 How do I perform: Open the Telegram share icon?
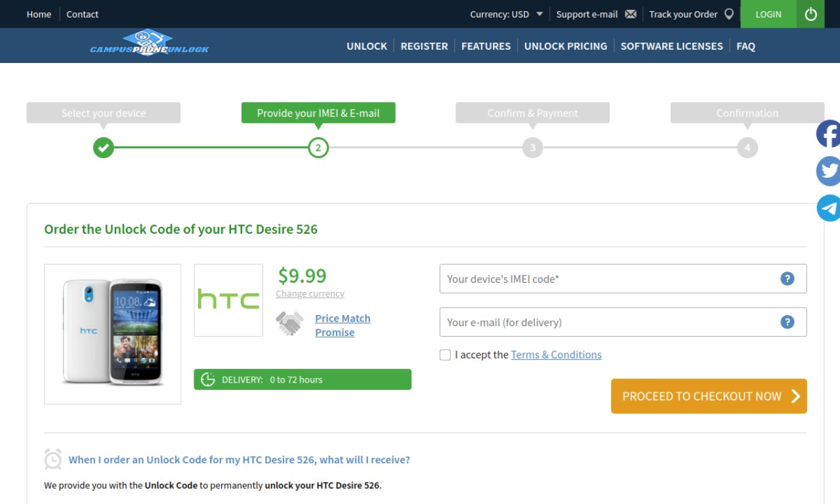[828, 208]
